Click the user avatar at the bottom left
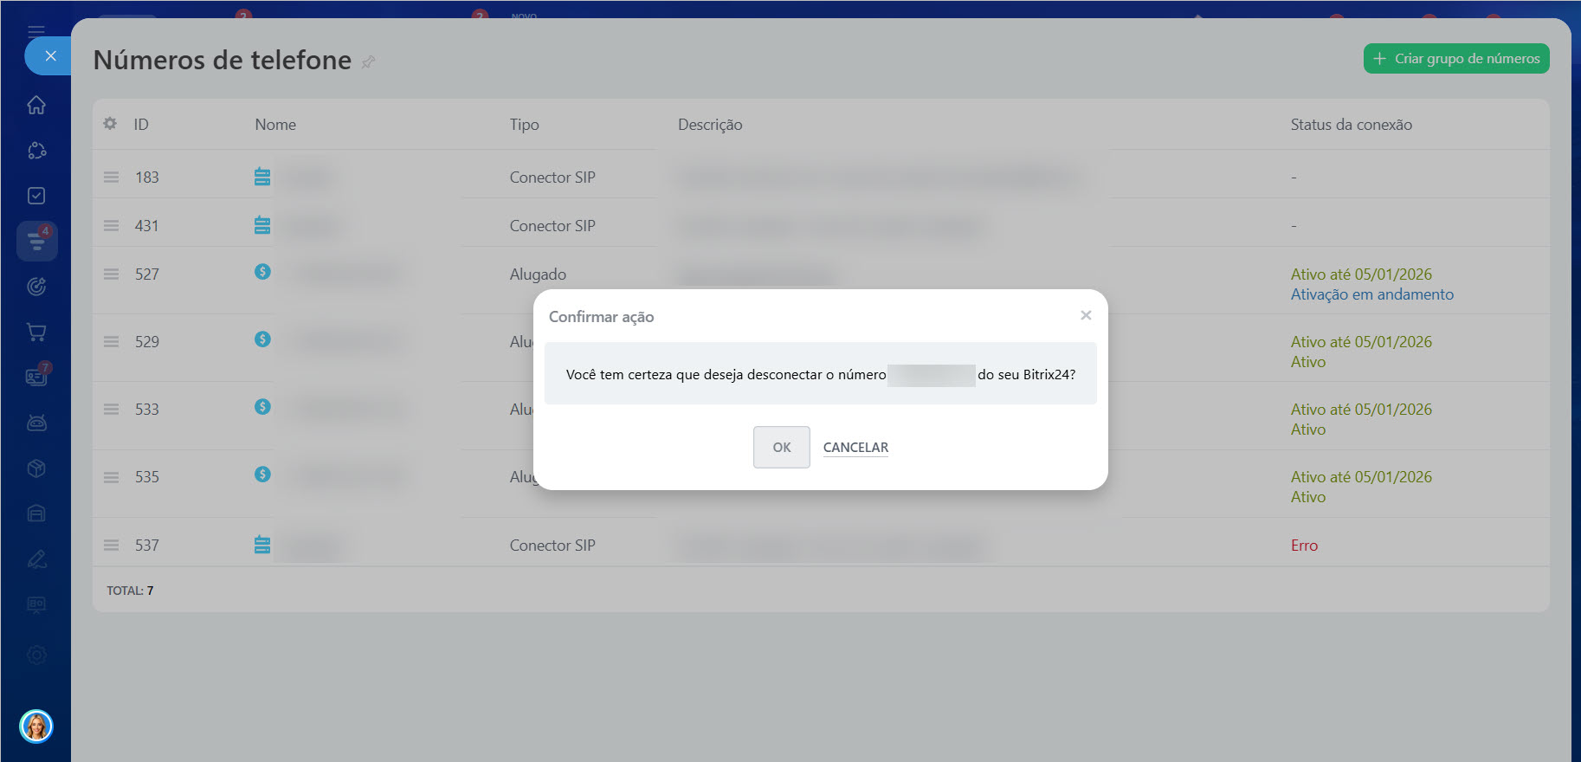This screenshot has width=1581, height=762. pos(36,726)
